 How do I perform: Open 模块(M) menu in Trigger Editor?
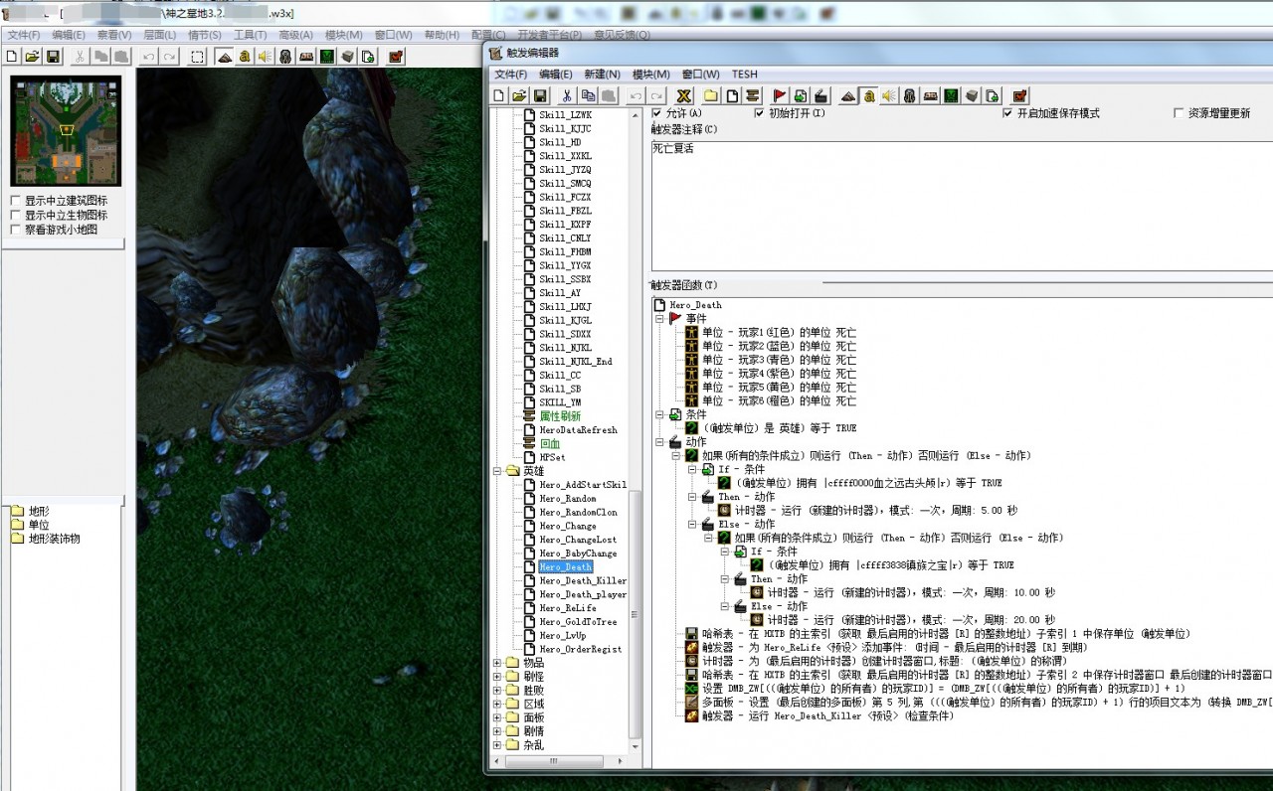click(x=650, y=75)
